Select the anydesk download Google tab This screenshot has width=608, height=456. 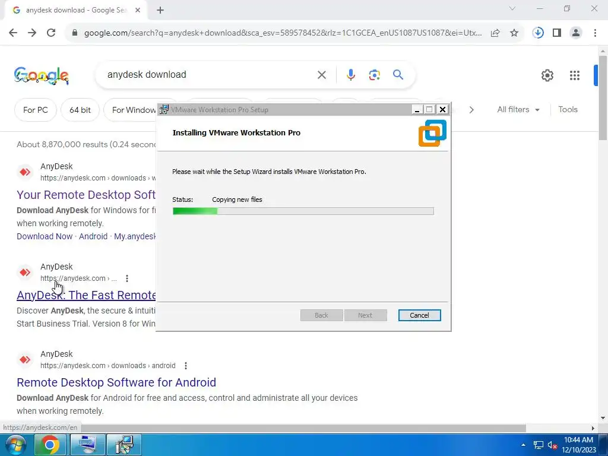75,11
